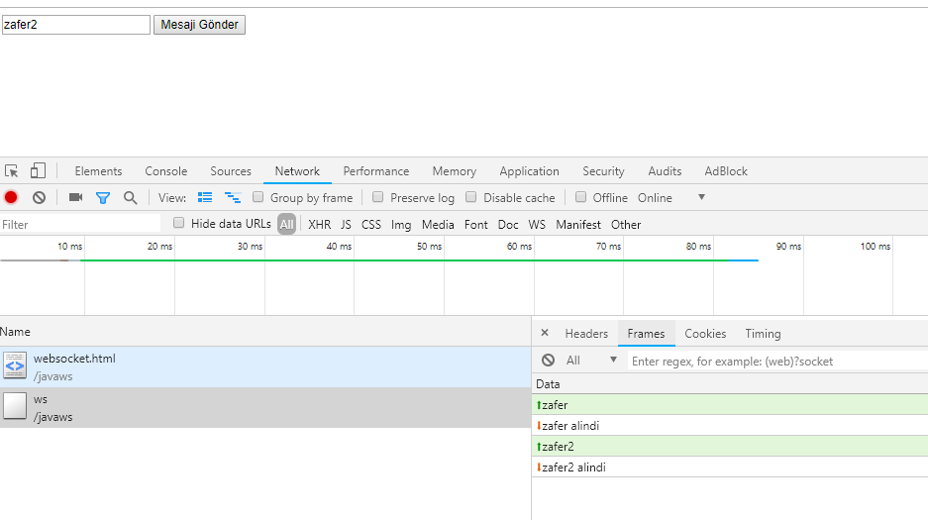Enable the Preserve log checkbox
This screenshot has width=928, height=520.
(377, 197)
